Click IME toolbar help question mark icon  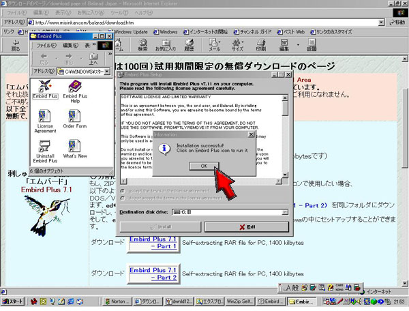pyautogui.click(x=330, y=288)
